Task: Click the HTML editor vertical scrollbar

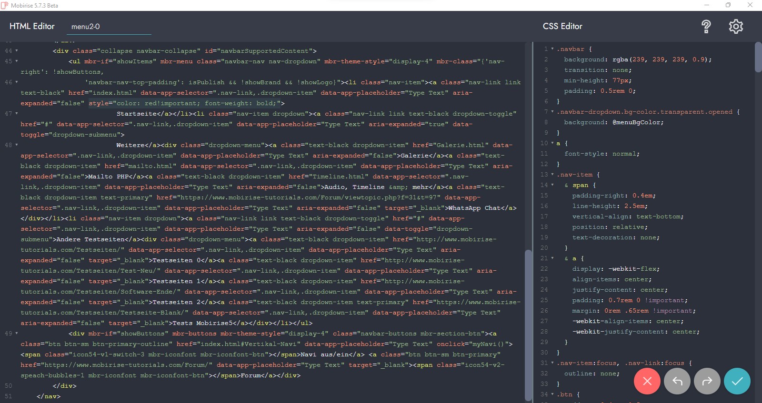Action: [528, 324]
